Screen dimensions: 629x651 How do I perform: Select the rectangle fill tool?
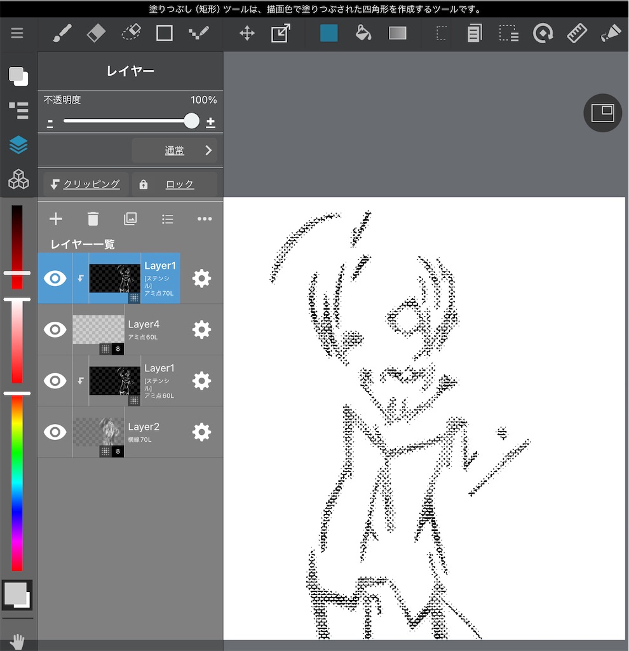165,33
